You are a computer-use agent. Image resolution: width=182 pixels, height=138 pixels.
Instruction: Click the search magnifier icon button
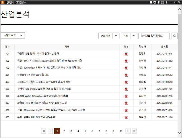click(x=174, y=36)
